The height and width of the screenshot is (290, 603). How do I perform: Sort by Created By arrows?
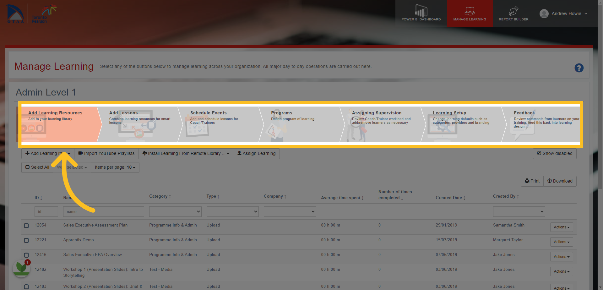(518, 196)
